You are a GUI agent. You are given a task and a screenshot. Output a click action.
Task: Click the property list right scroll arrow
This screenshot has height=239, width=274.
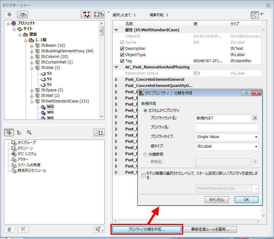259,221
